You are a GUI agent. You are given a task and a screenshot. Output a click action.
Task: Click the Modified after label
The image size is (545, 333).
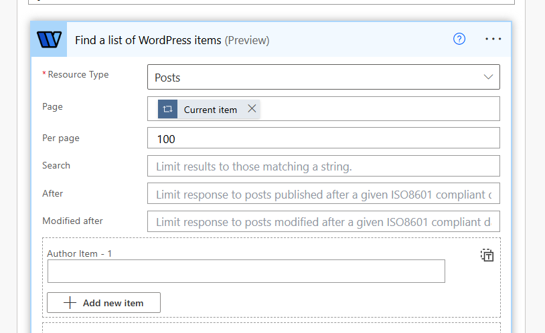pos(72,221)
